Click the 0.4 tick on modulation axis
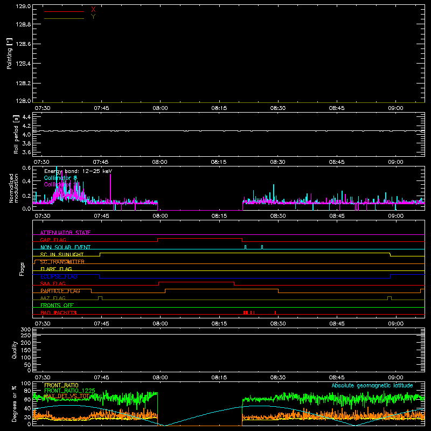The height and width of the screenshot is (431, 431). click(x=26, y=181)
